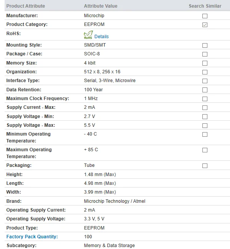
Task: Click the 4.98 mm (Max) length value
Action: [x=100, y=183]
